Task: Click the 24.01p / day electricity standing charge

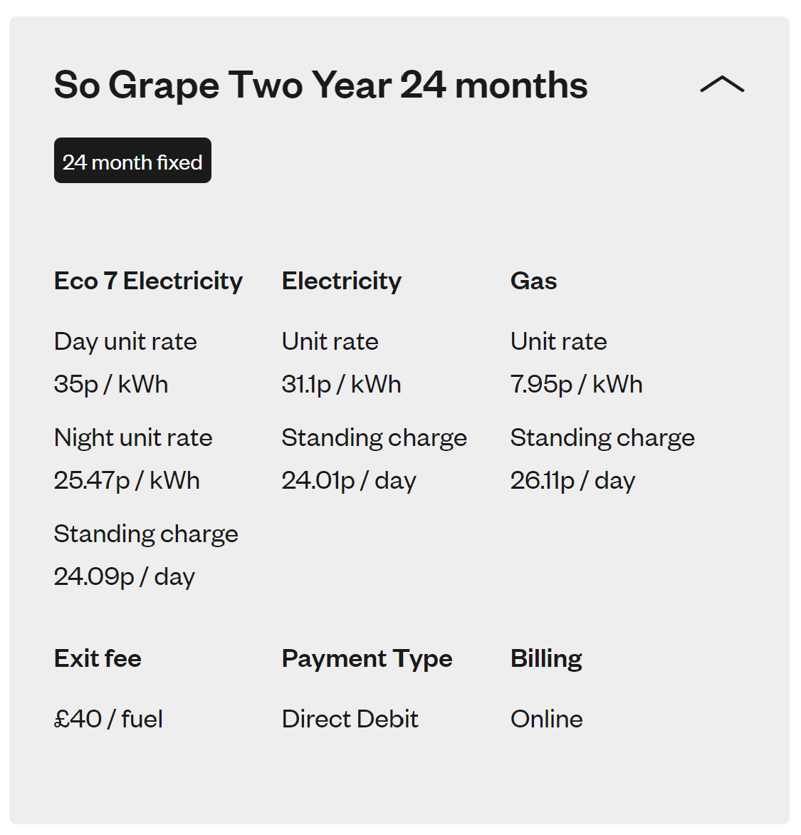Action: [349, 482]
